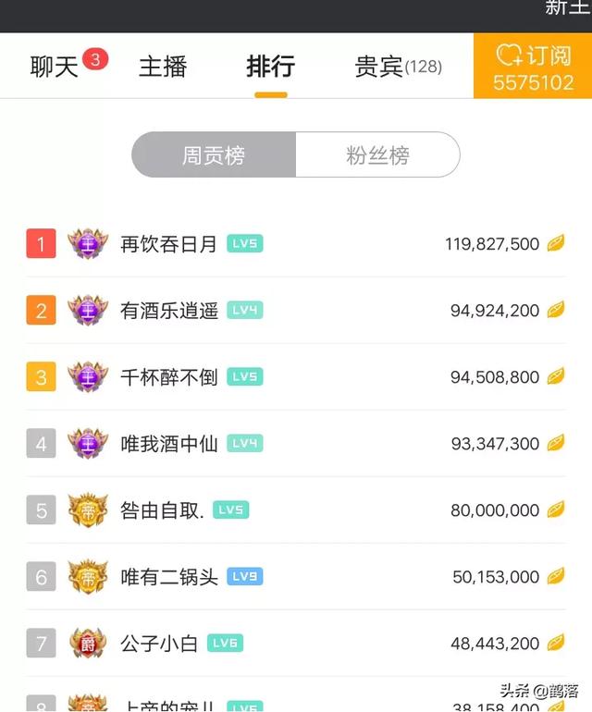This screenshot has width=592, height=712.
Task: Tap the red 爵 badge of 公子小白
Action: (x=88, y=644)
